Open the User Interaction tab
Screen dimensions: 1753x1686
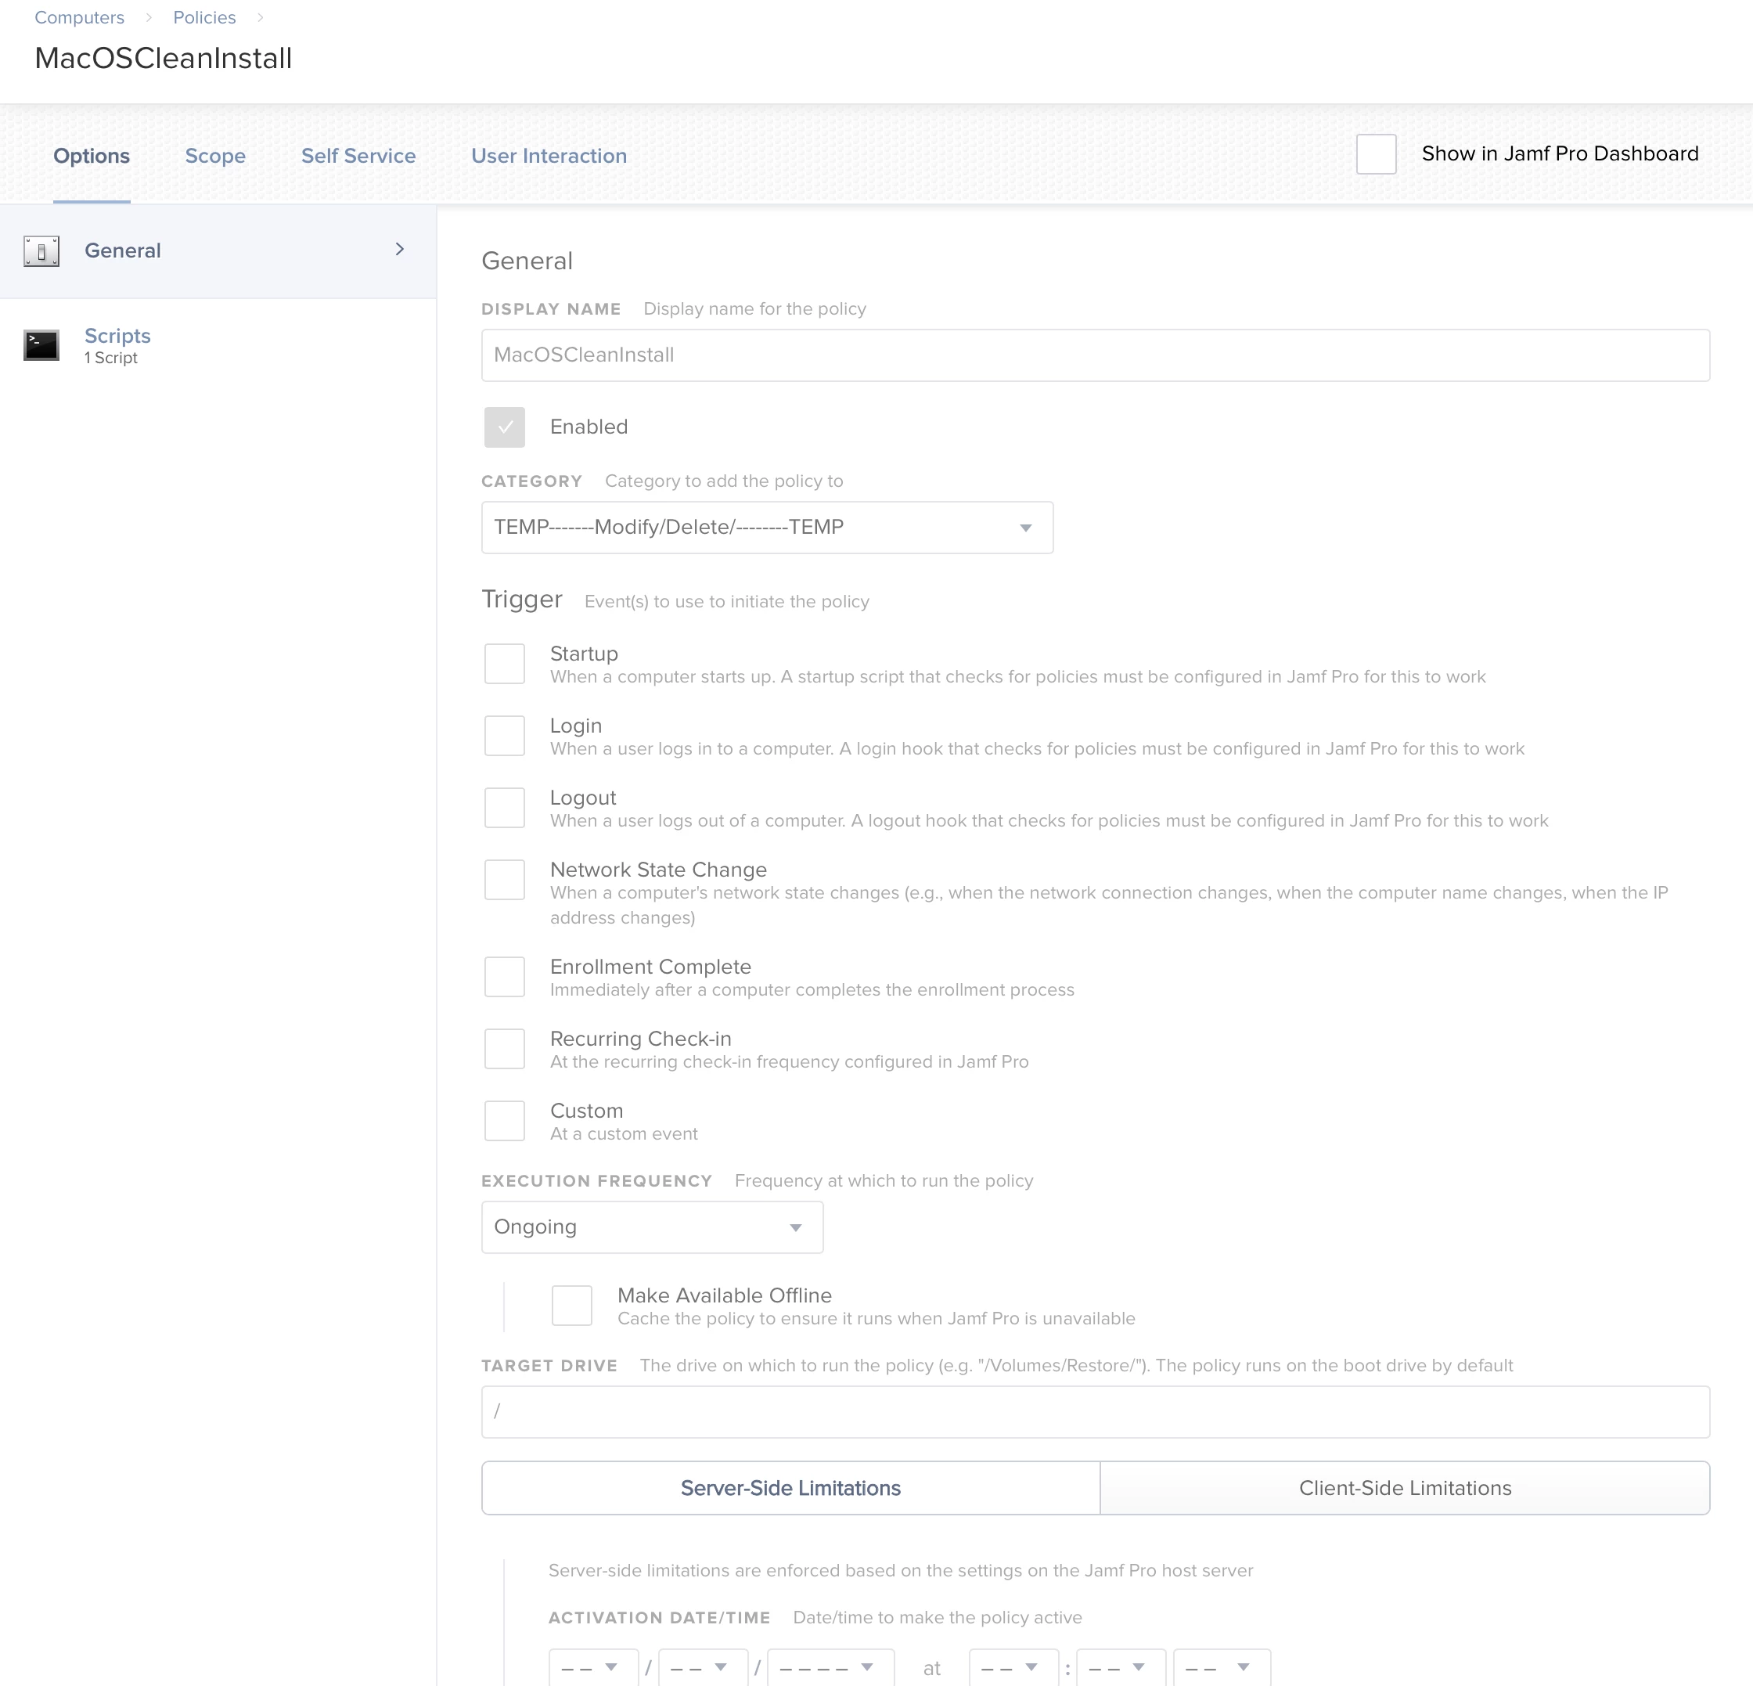549,156
